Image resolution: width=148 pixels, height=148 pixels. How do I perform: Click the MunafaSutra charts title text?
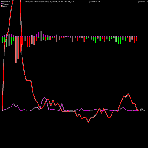tap(49, 2)
